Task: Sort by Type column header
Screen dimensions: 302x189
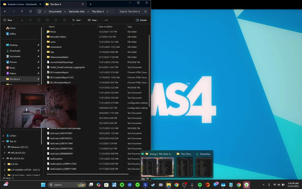Action: pyautogui.click(x=130, y=27)
